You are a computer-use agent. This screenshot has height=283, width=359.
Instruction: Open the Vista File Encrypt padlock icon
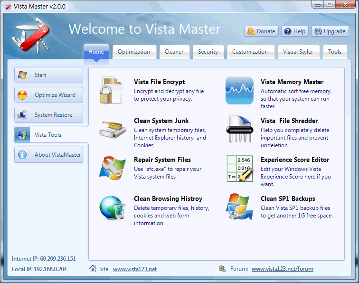click(111, 90)
